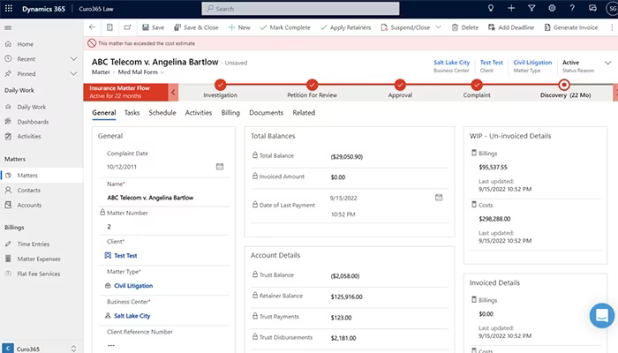Click the lightbulb assistant icon
The image size is (618, 353).
click(x=491, y=8)
